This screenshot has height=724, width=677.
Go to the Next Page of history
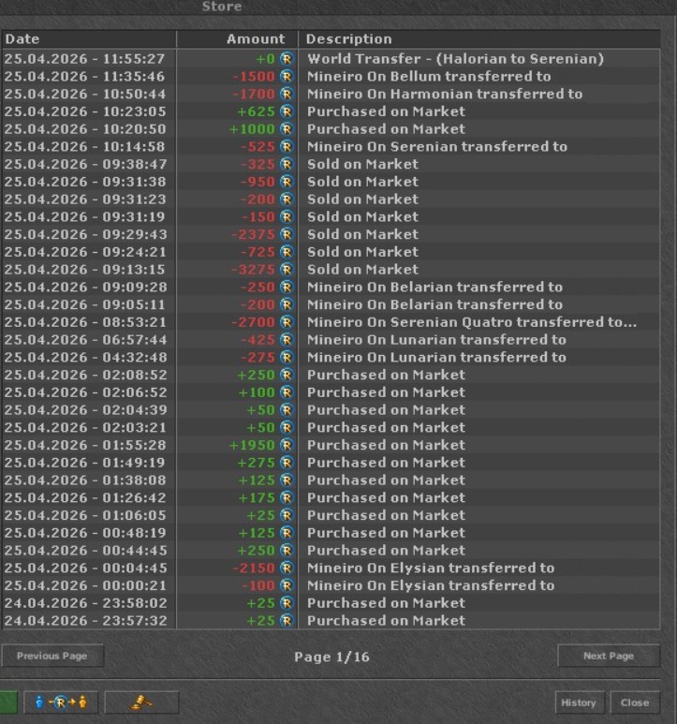(x=609, y=656)
